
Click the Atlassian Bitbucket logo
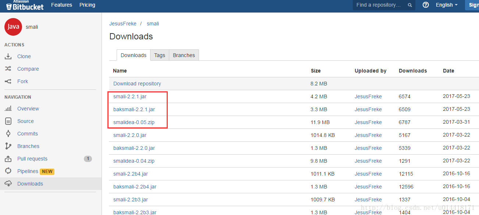pyautogui.click(x=25, y=5)
